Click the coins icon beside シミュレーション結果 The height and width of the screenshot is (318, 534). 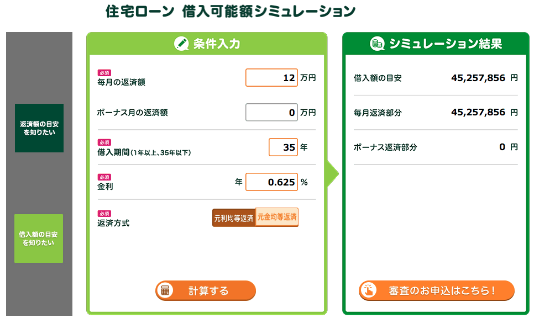pos(377,44)
